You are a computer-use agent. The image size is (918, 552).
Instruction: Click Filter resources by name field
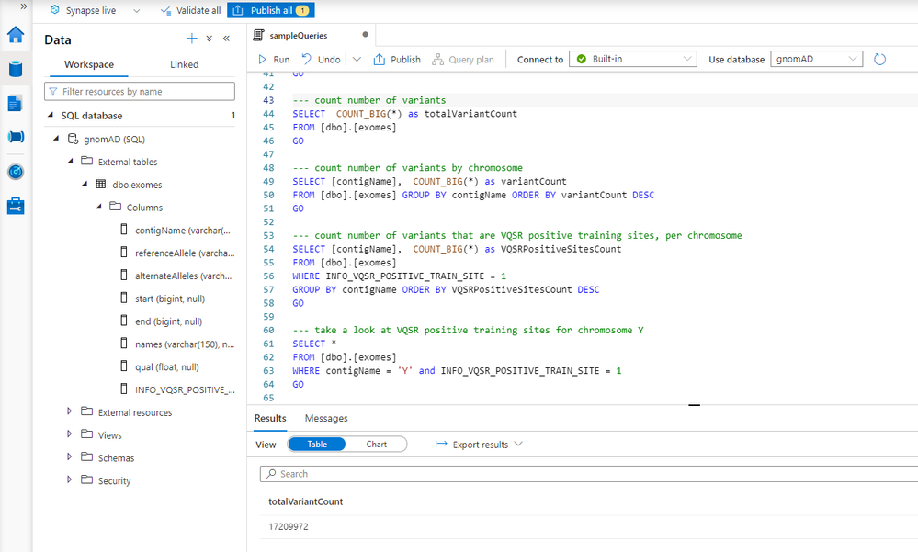click(x=140, y=91)
